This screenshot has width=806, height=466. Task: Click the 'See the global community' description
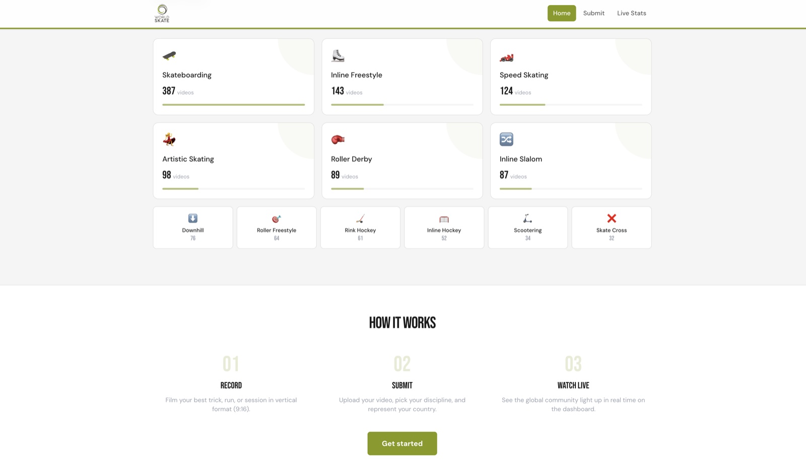click(x=573, y=405)
